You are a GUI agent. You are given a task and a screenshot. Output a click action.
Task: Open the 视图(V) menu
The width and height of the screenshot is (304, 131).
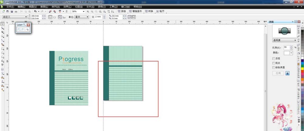(x=33, y=7)
